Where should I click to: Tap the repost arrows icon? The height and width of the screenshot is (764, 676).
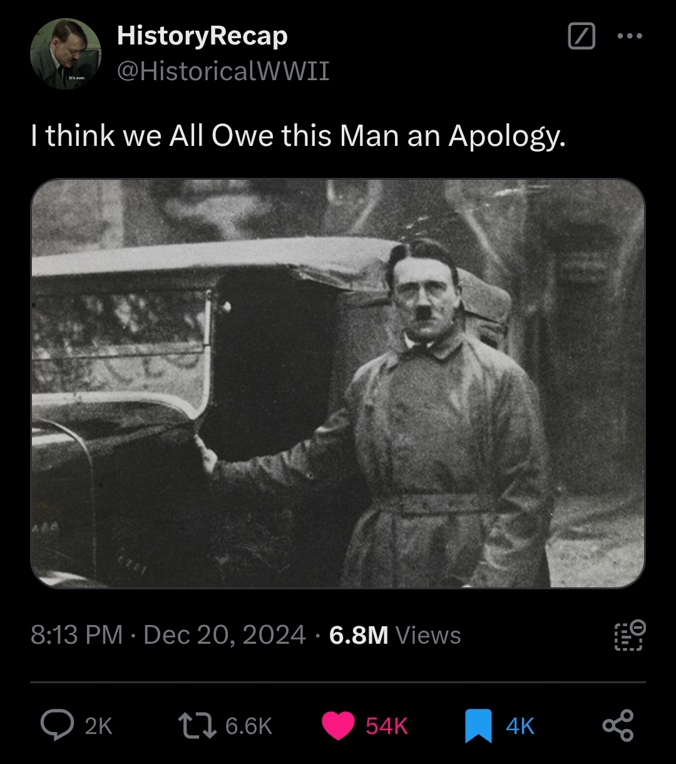[x=196, y=726]
